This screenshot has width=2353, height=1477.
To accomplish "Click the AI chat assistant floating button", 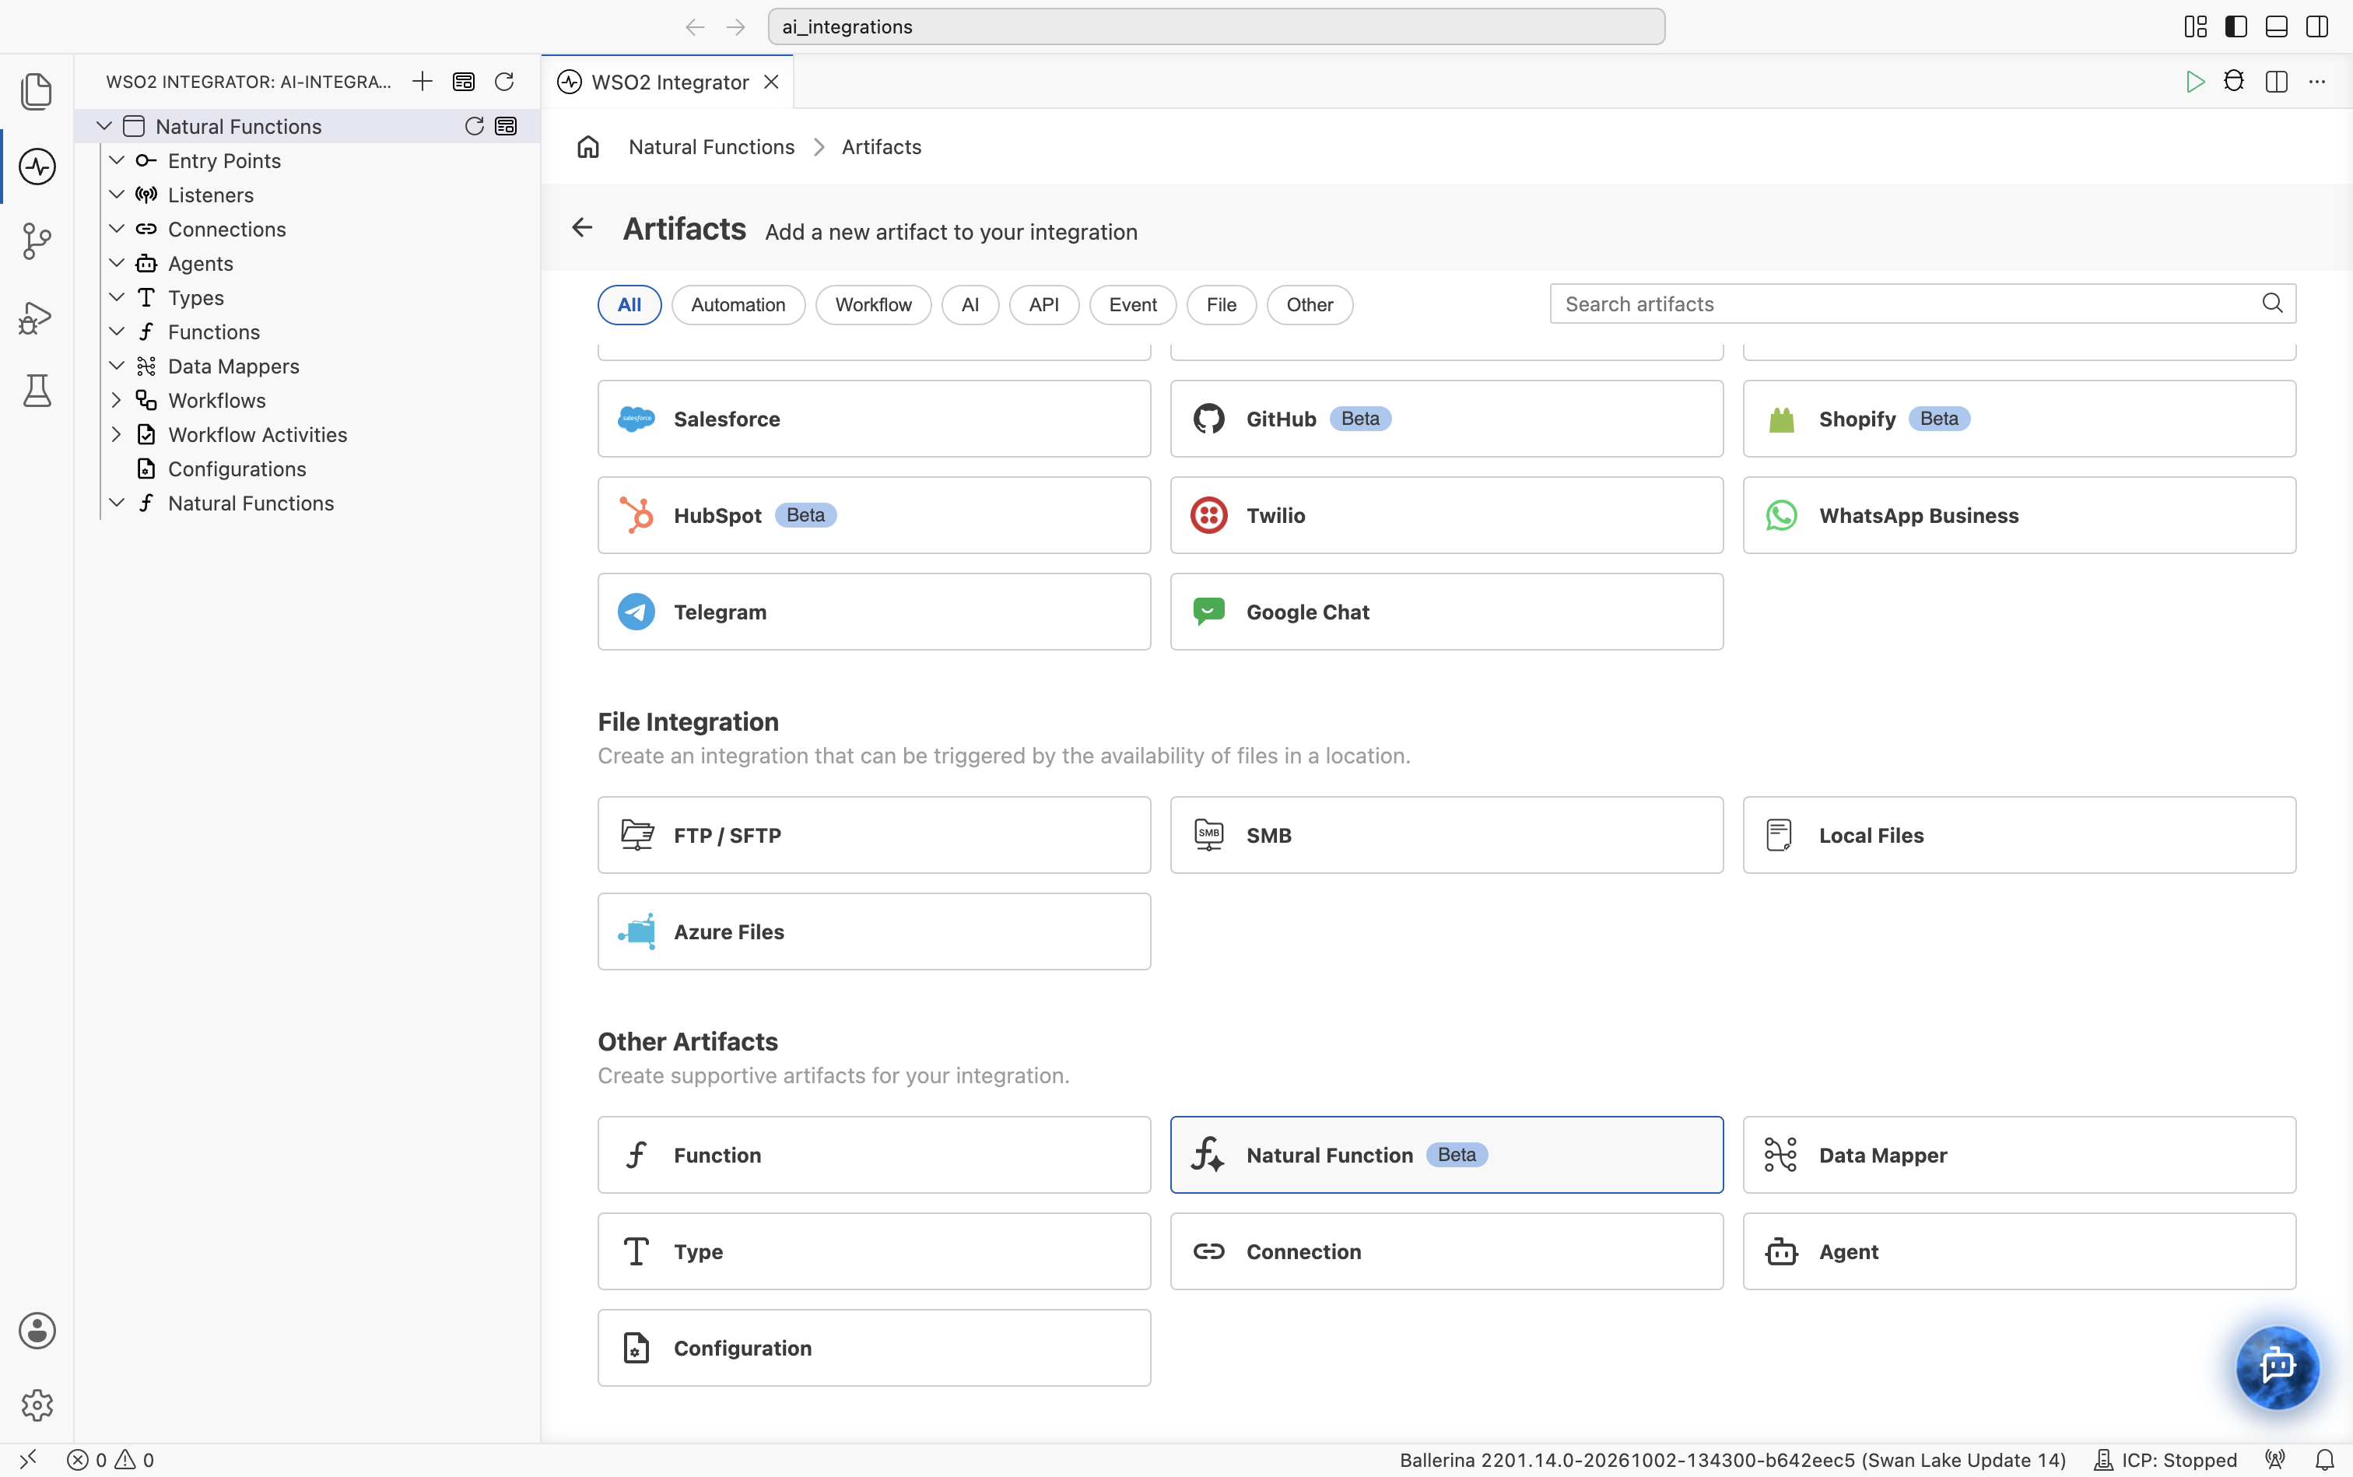I will tap(2277, 1366).
